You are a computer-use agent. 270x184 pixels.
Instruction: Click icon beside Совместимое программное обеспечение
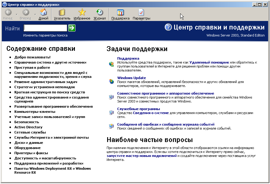tap(111, 97)
